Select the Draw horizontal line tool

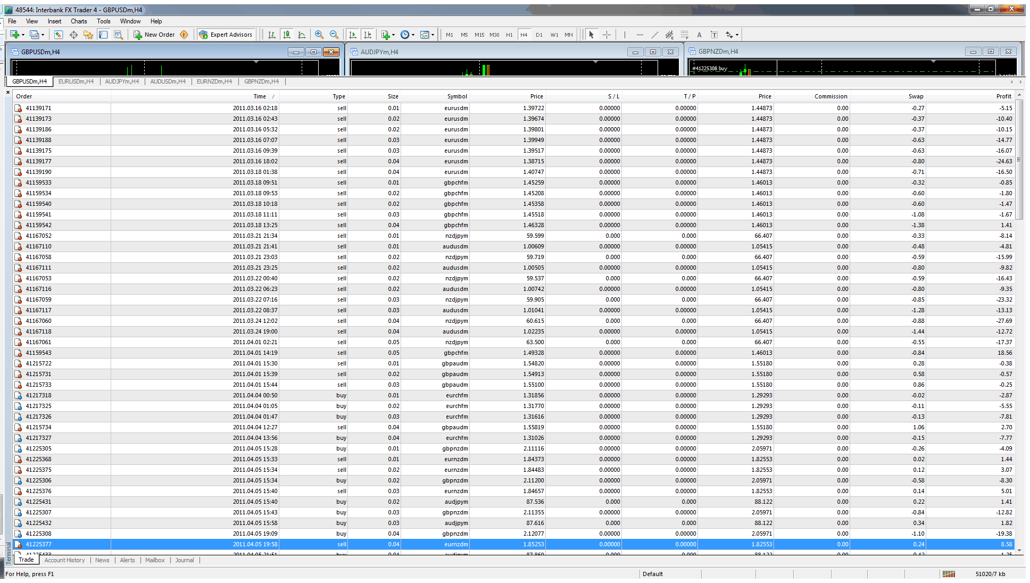639,35
